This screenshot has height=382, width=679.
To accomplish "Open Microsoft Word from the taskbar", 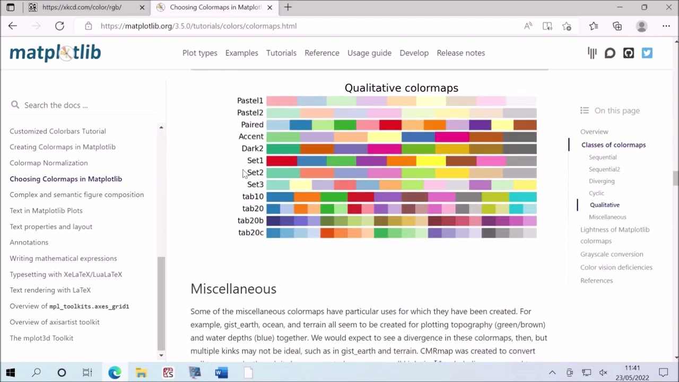I will [x=221, y=373].
